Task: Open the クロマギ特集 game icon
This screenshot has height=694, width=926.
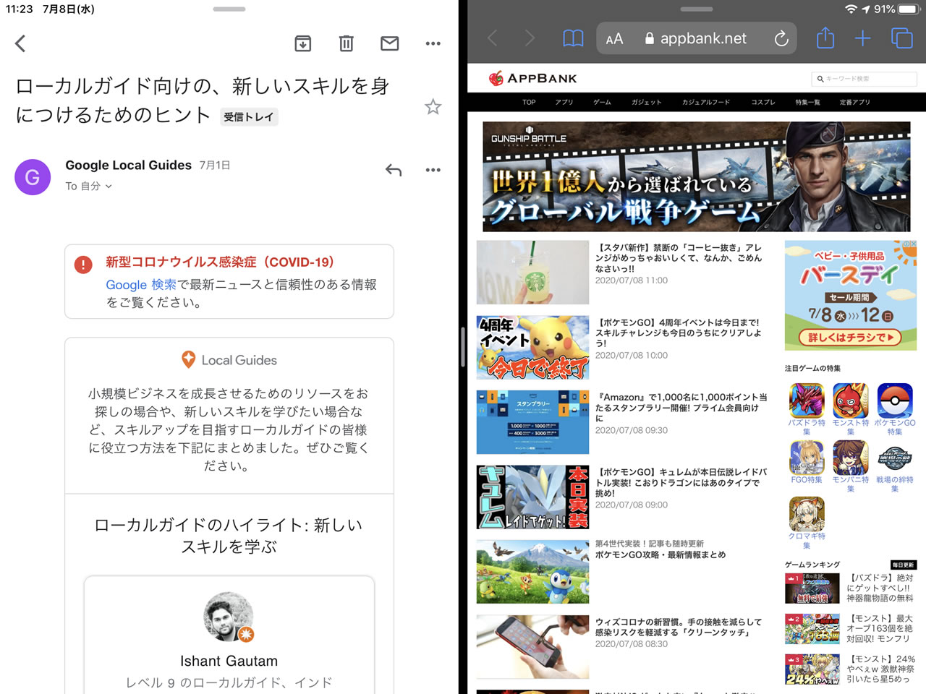Action: (x=807, y=514)
